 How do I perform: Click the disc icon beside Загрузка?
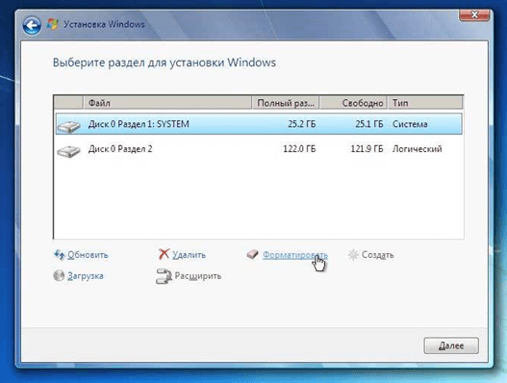(x=59, y=276)
